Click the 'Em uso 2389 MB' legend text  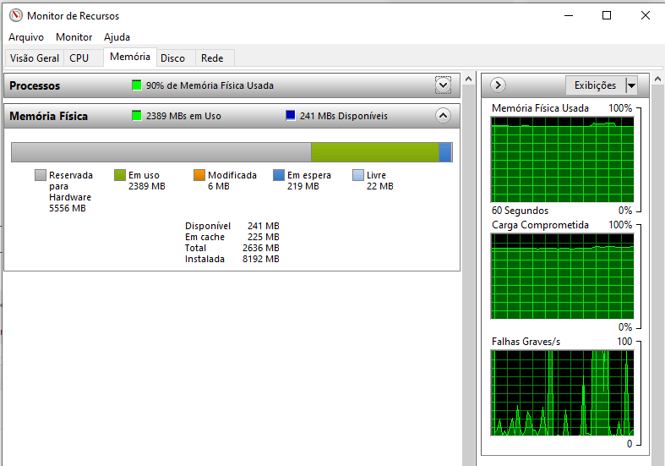tap(147, 181)
